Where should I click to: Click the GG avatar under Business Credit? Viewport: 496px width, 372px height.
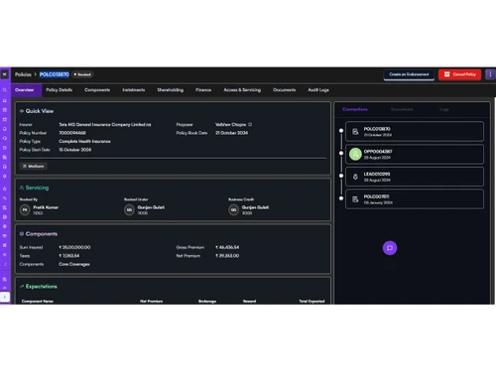point(234,210)
